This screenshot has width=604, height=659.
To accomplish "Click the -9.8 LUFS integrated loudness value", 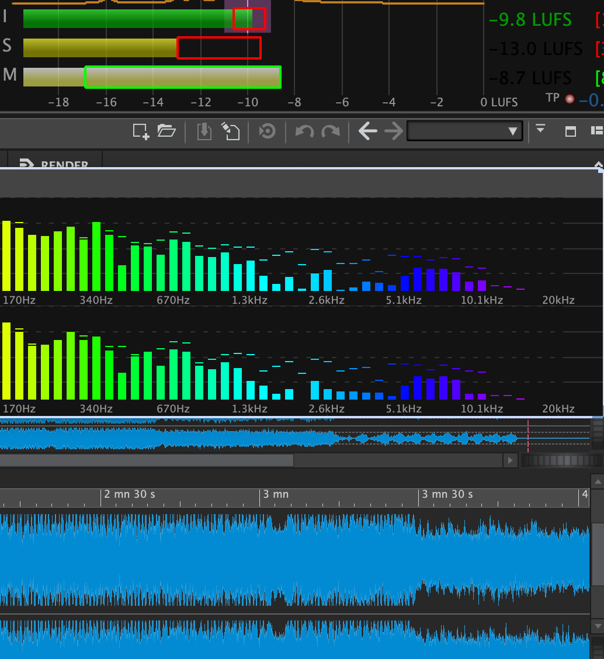I will pyautogui.click(x=530, y=20).
